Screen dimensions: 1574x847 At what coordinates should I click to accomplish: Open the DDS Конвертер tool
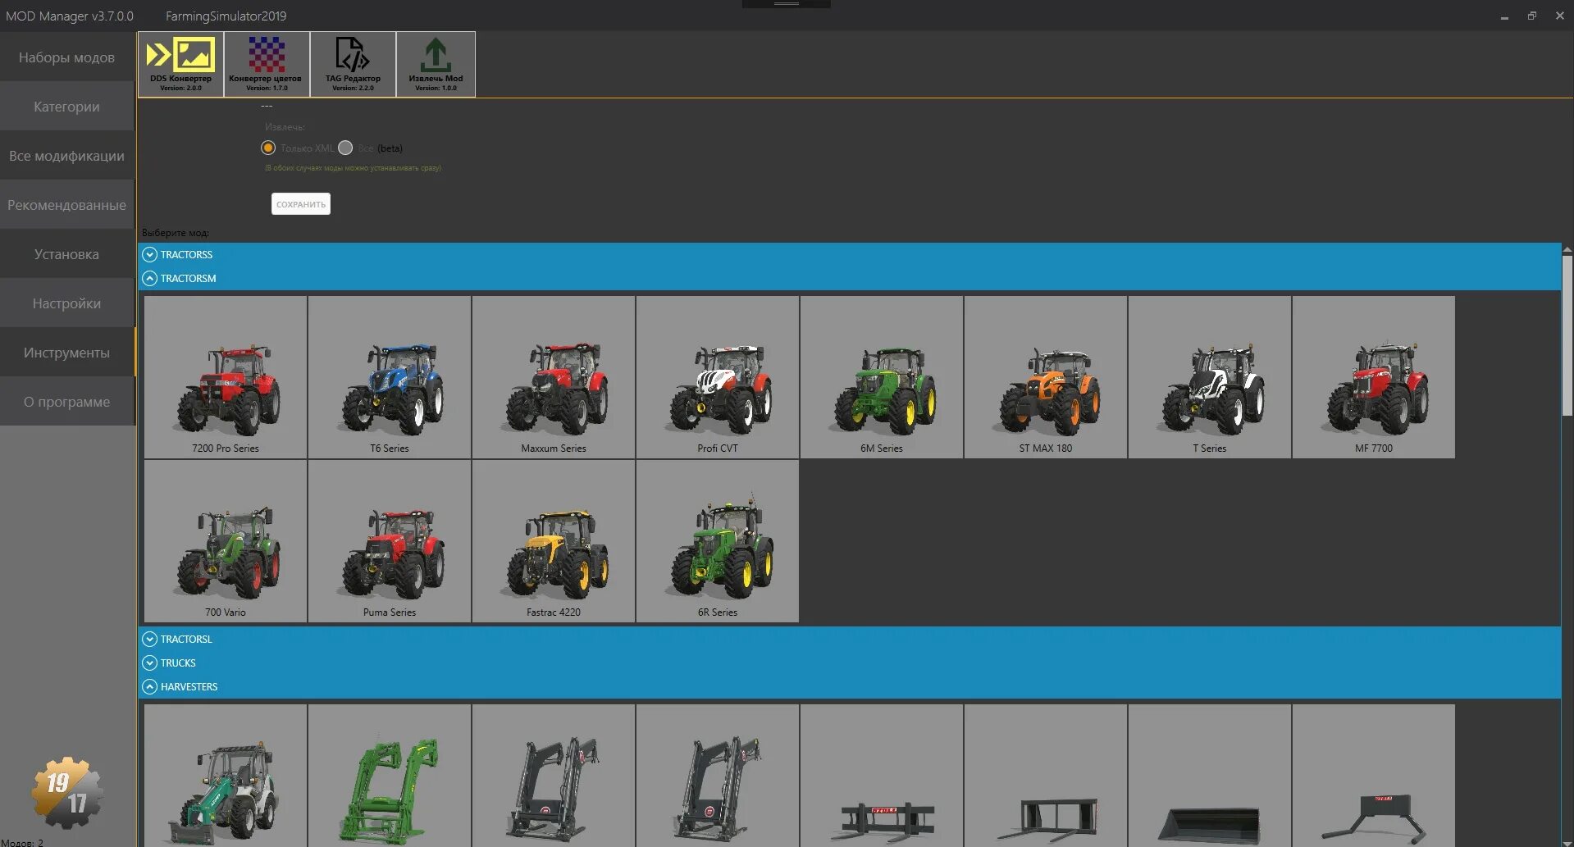(x=180, y=64)
